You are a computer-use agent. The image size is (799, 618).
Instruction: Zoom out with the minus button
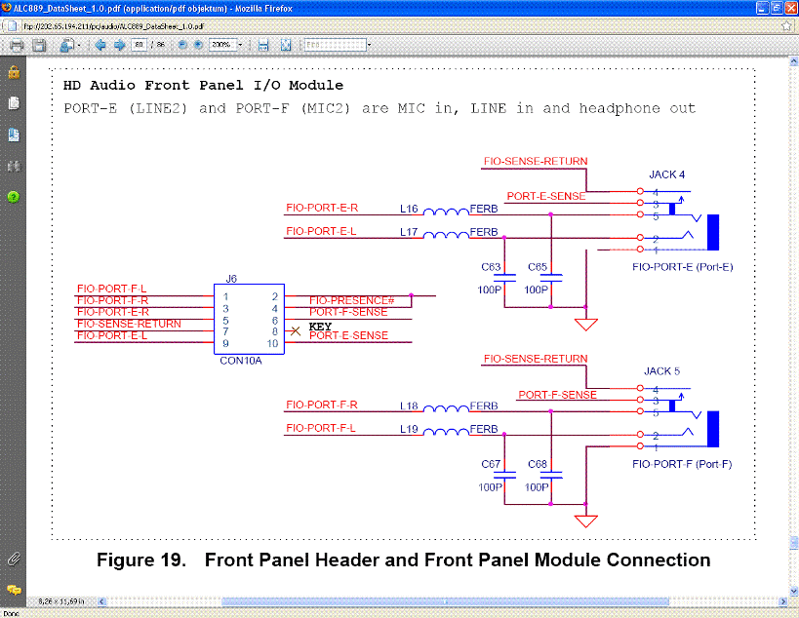pyautogui.click(x=181, y=45)
